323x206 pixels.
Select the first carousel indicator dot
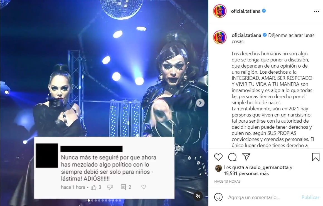[x=88, y=200]
